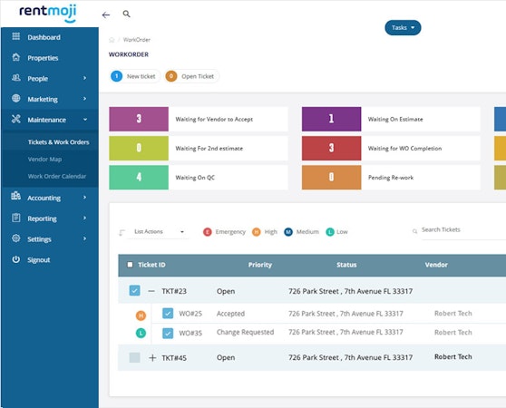The width and height of the screenshot is (506, 408).
Task: Open the Tasks dropdown
Action: (x=403, y=28)
